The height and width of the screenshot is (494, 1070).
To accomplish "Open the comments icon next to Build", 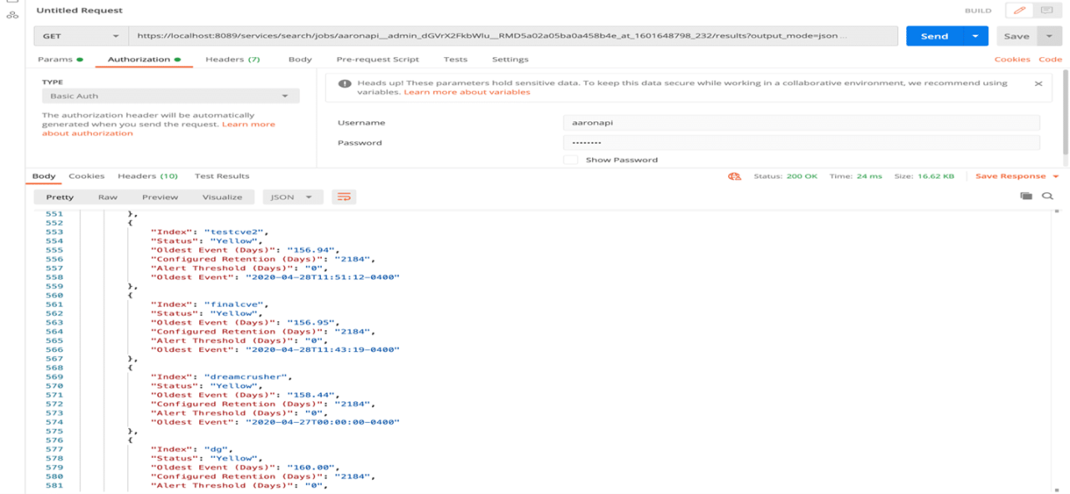I will [x=1046, y=11].
